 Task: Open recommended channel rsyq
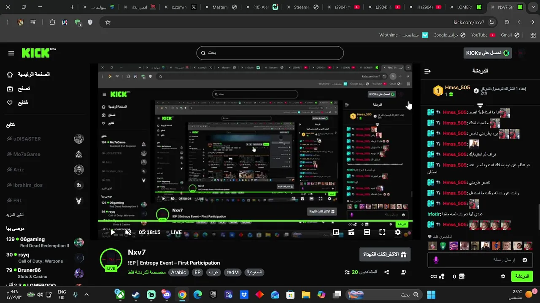pyautogui.click(x=45, y=258)
